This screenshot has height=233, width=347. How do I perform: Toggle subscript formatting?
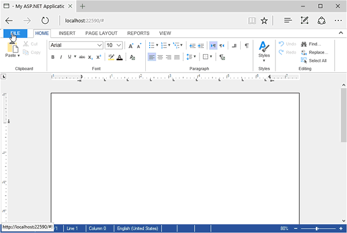(91, 57)
